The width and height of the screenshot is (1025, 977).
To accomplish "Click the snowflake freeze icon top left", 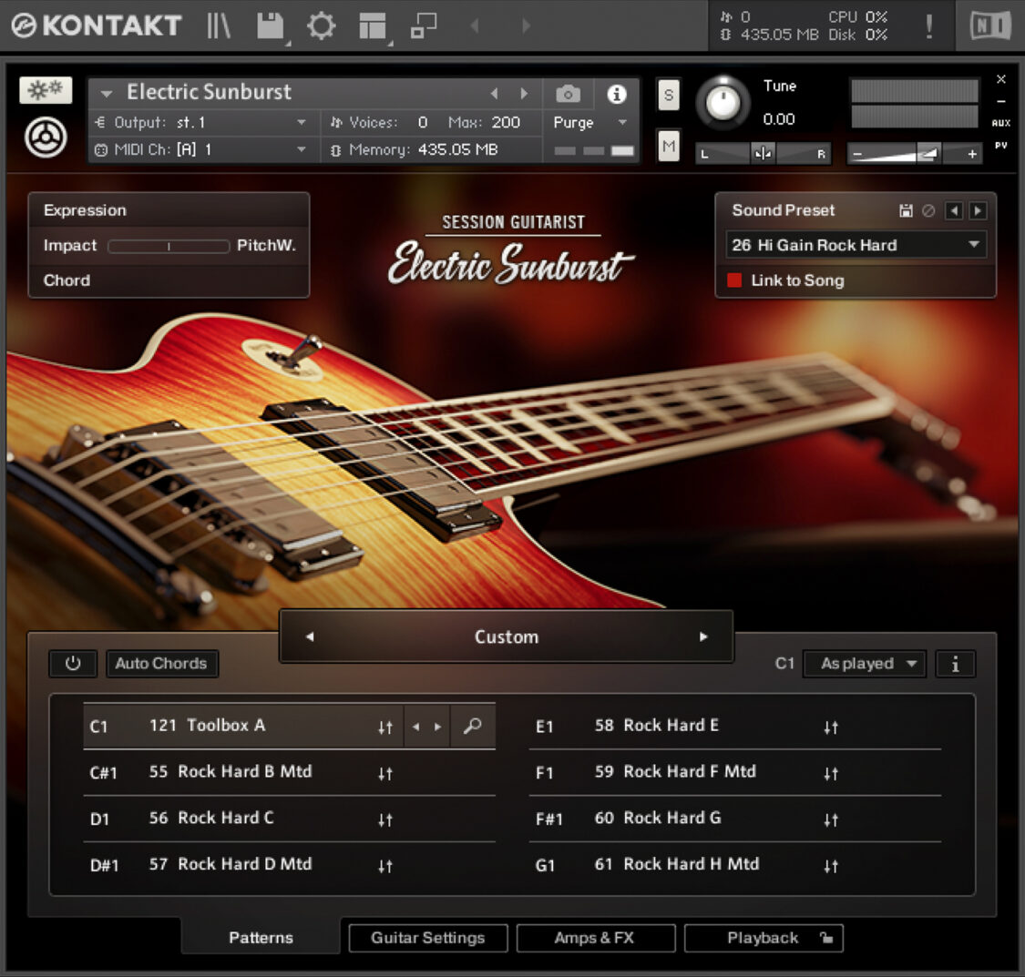I will point(46,91).
